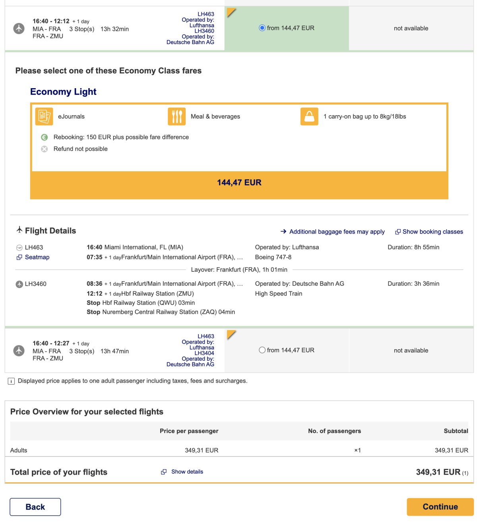Image resolution: width=477 pixels, height=522 pixels.
Task: Choose the Economy Light 144,47 EUR price bar
Action: click(x=239, y=183)
